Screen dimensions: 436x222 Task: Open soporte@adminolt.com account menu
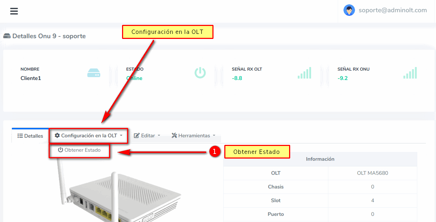tap(392, 10)
